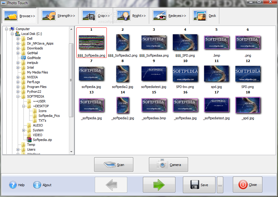Select the inetpub tree label

(32, 63)
